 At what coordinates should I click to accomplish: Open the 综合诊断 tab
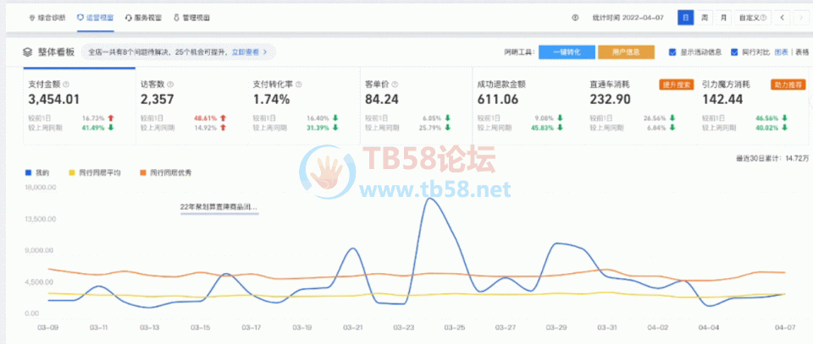47,17
